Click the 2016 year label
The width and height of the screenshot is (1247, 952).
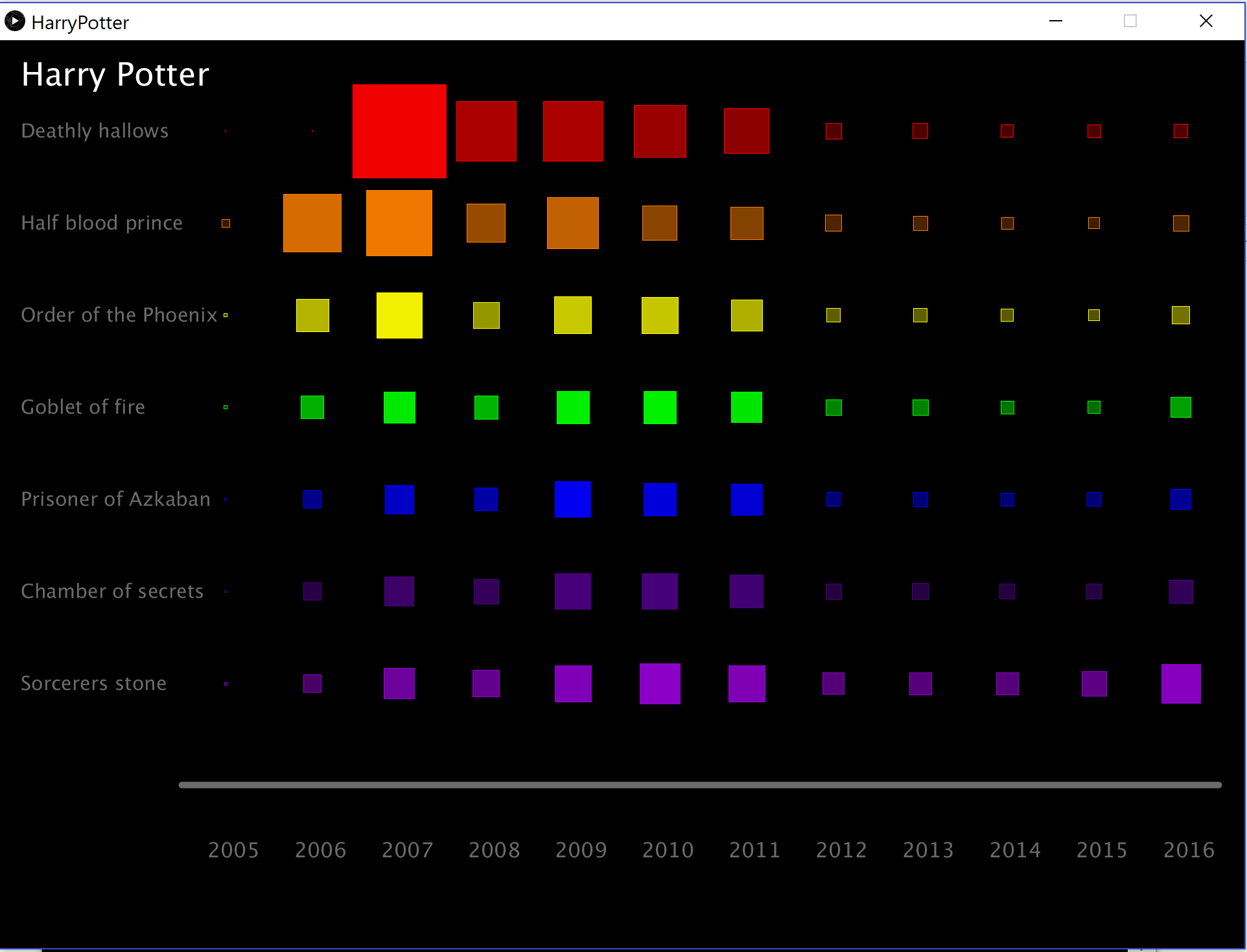1189,850
